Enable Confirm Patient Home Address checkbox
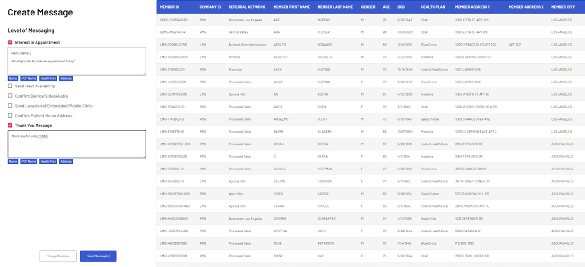This screenshot has height=267, width=585. point(10,116)
